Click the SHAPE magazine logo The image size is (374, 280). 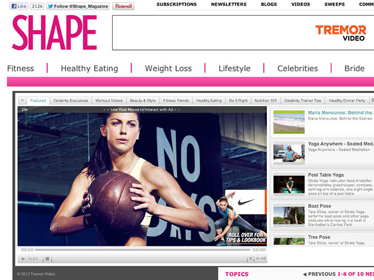(x=54, y=32)
